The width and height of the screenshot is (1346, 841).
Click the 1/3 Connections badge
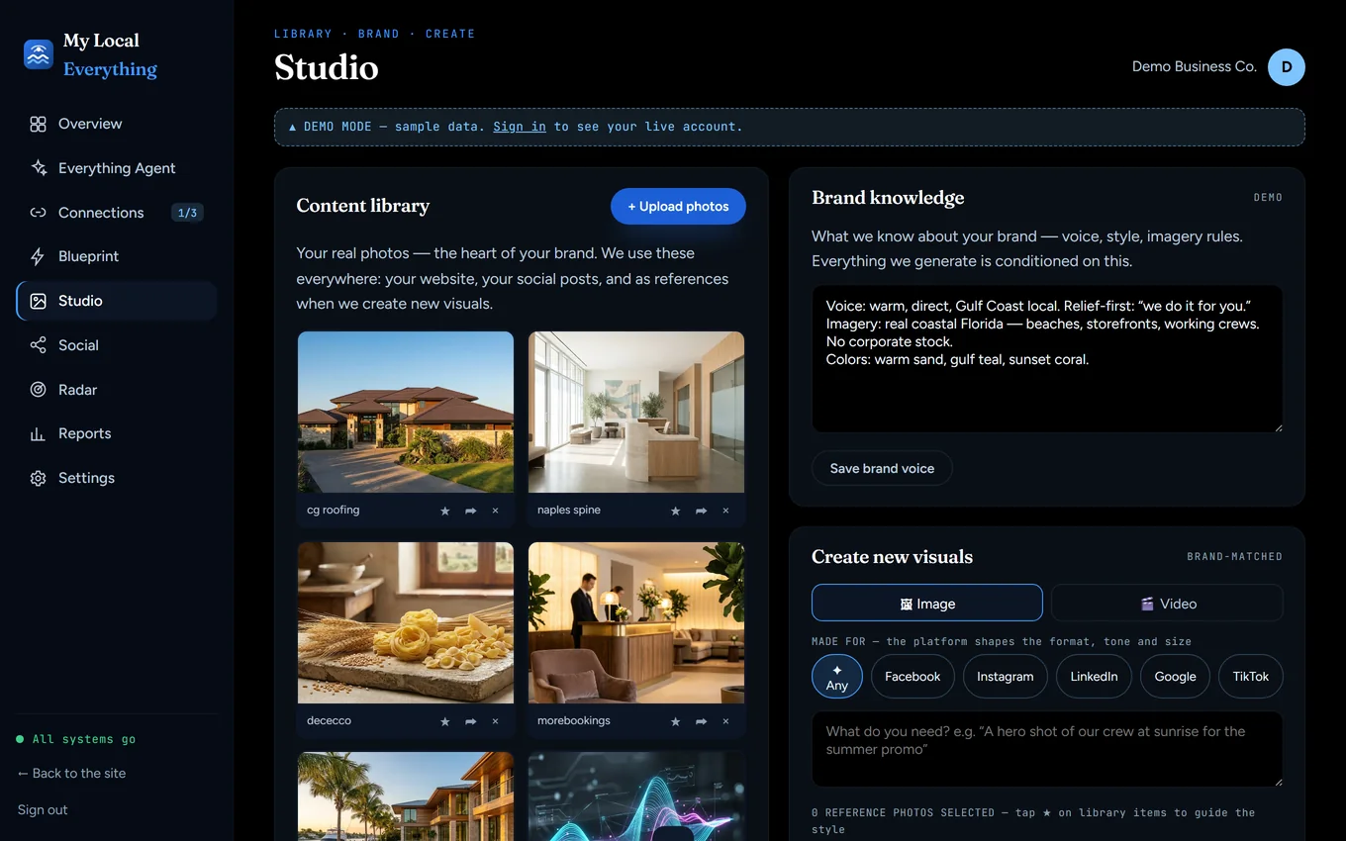click(187, 213)
